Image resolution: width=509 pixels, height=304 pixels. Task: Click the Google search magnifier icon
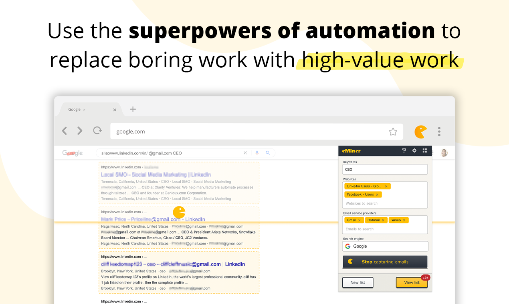tap(268, 153)
